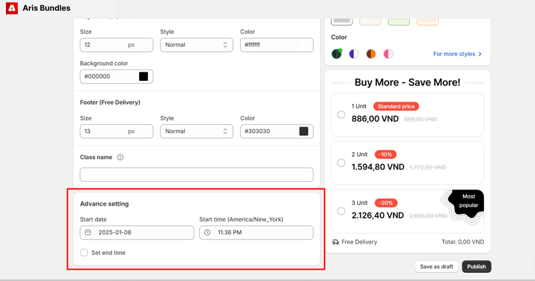Click the -10% discount badge
535x281 pixels.
[386, 154]
